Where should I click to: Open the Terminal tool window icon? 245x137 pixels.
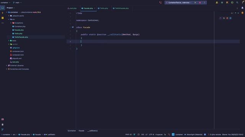[3, 119]
